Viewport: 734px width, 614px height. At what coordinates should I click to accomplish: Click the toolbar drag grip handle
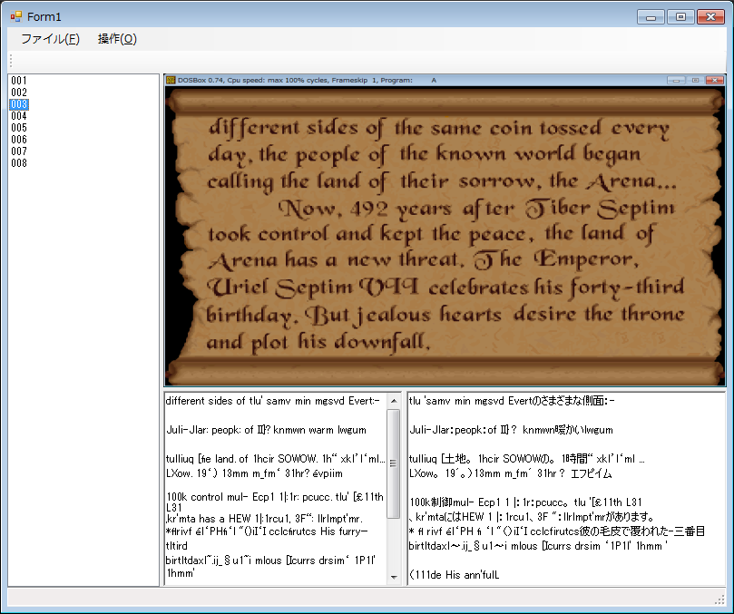10,61
